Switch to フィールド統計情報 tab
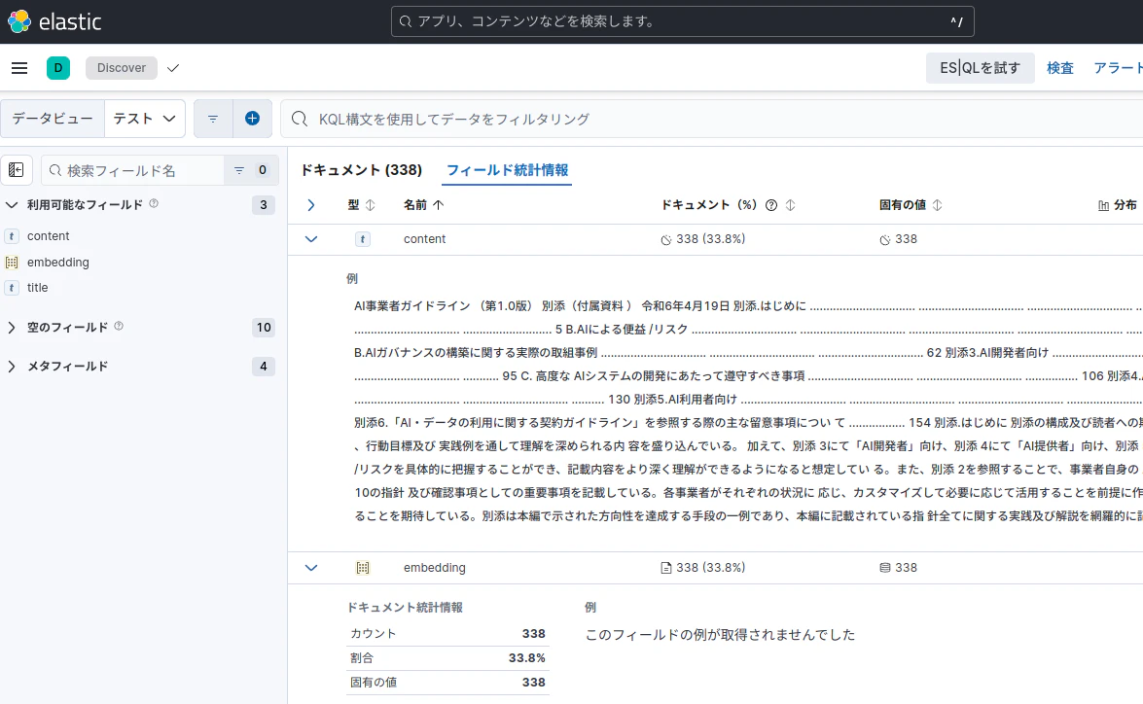This screenshot has height=704, width=1143. tap(508, 170)
